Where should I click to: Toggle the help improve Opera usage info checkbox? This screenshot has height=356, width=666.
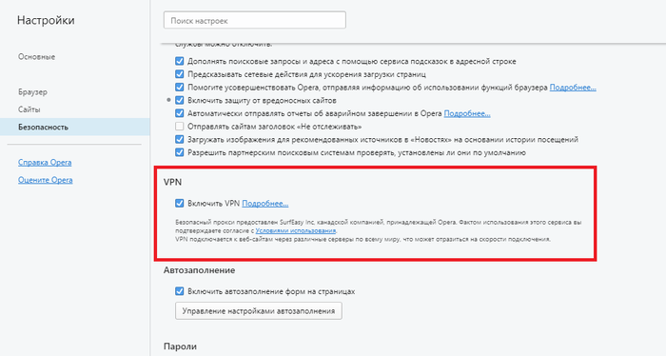click(x=179, y=88)
